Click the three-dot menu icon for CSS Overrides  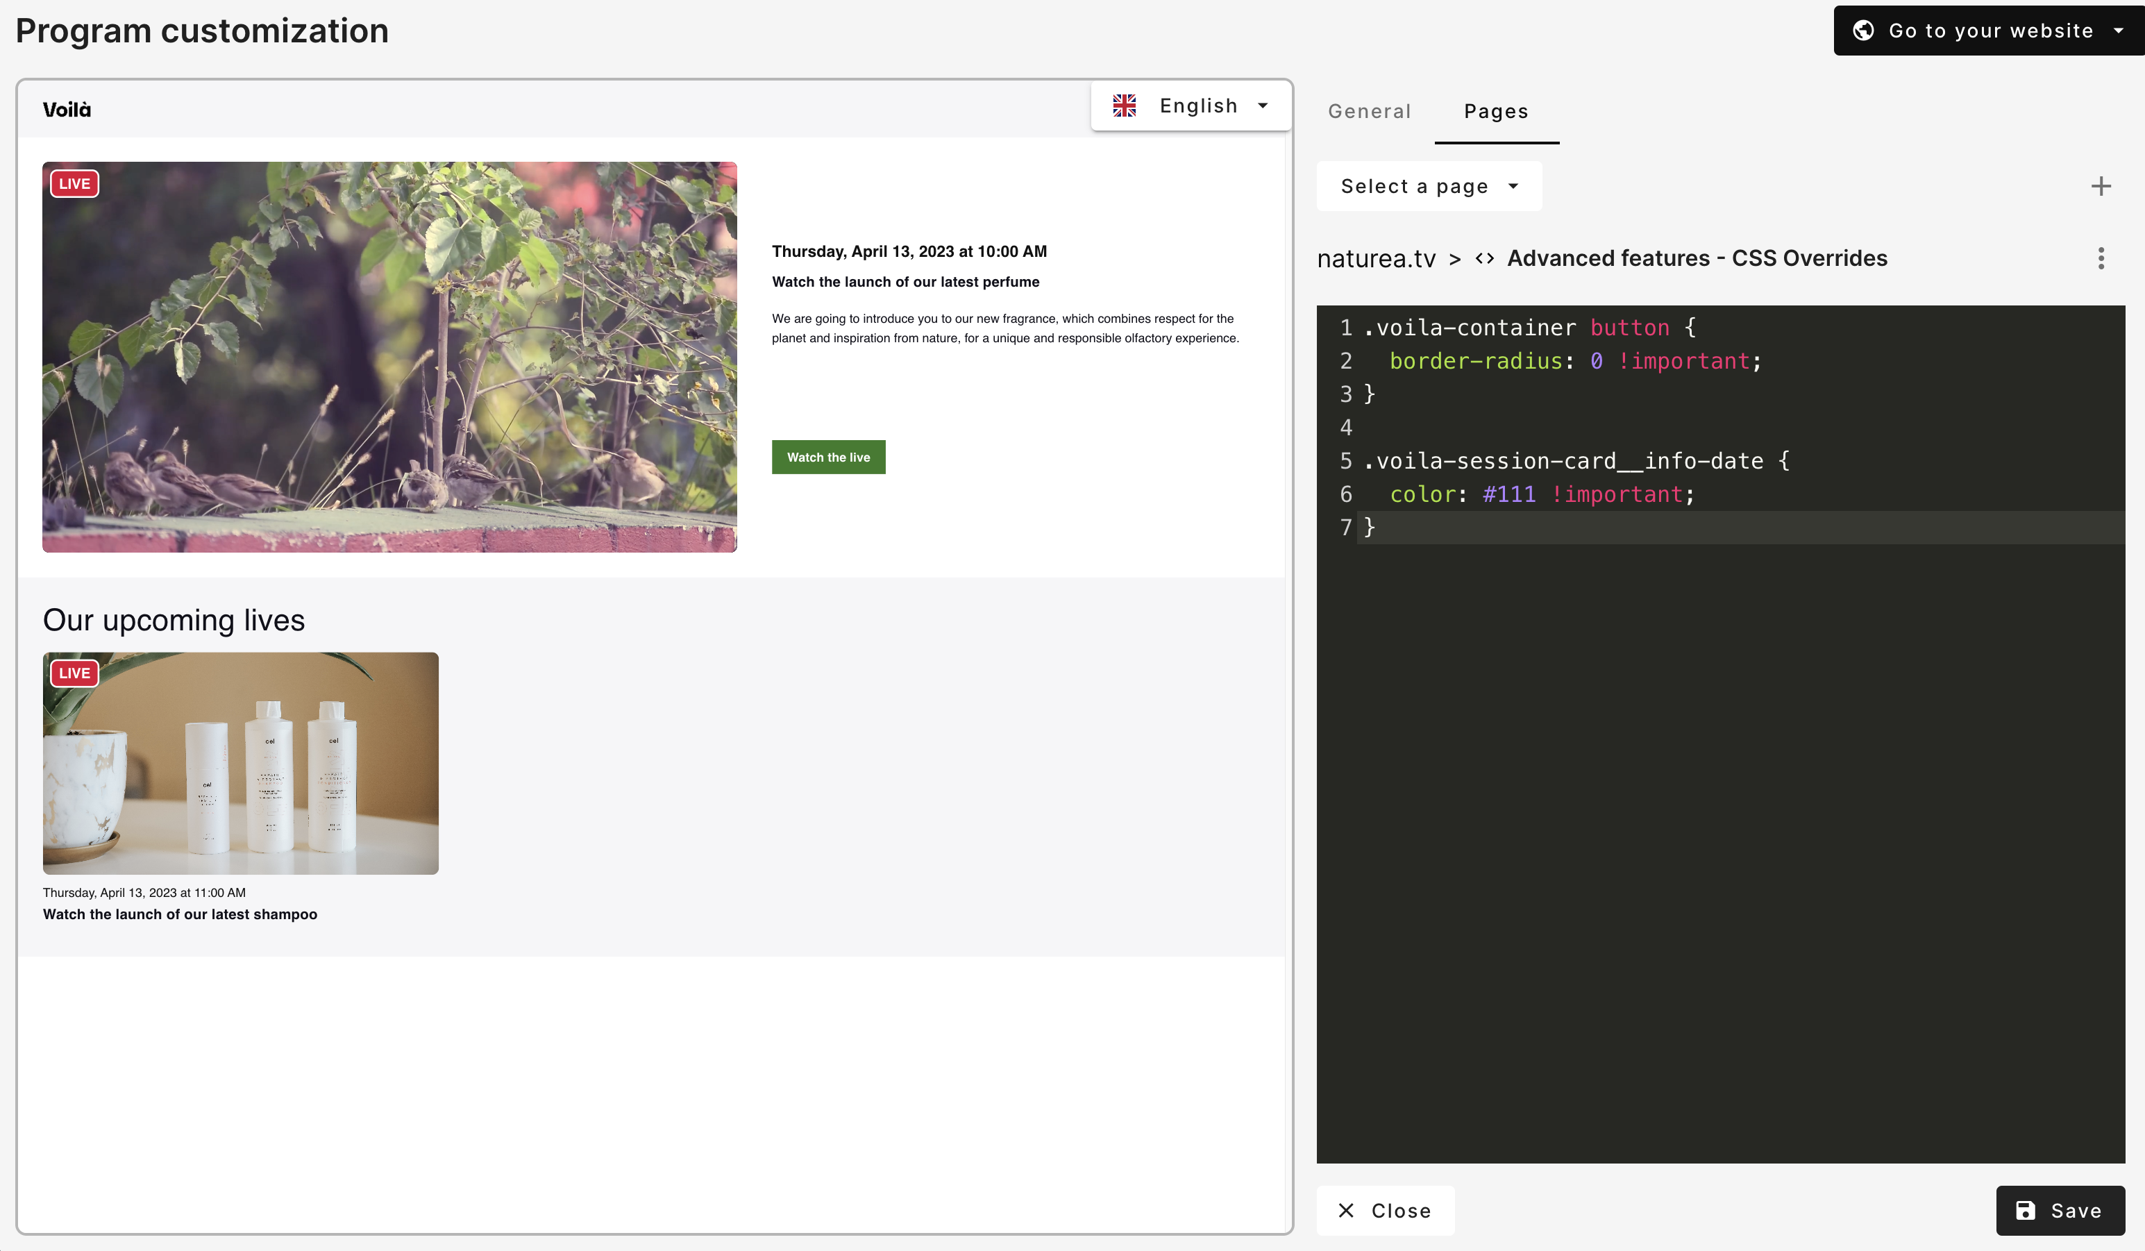click(x=2102, y=258)
